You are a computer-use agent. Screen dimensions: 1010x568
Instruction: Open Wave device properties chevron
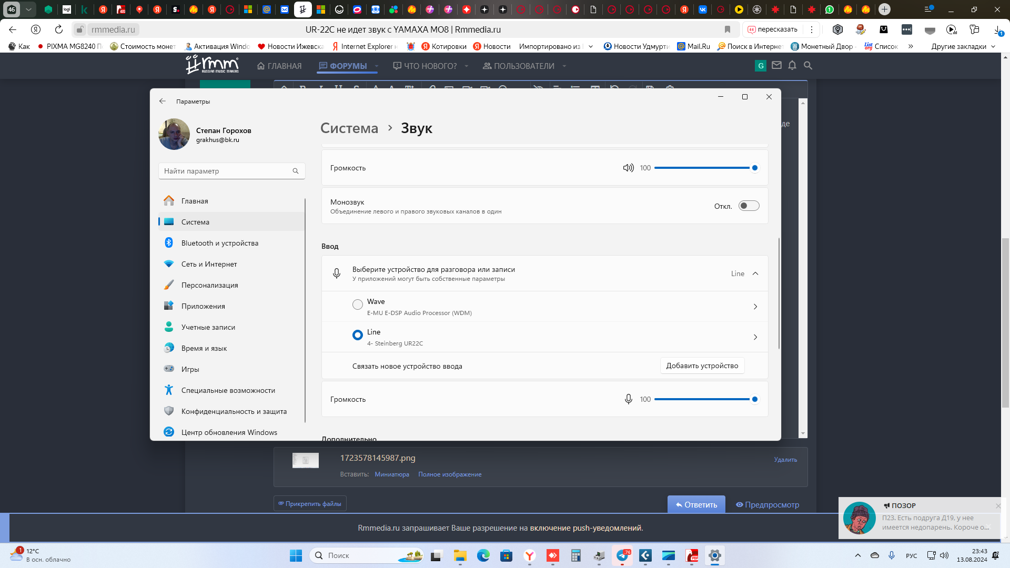point(755,307)
